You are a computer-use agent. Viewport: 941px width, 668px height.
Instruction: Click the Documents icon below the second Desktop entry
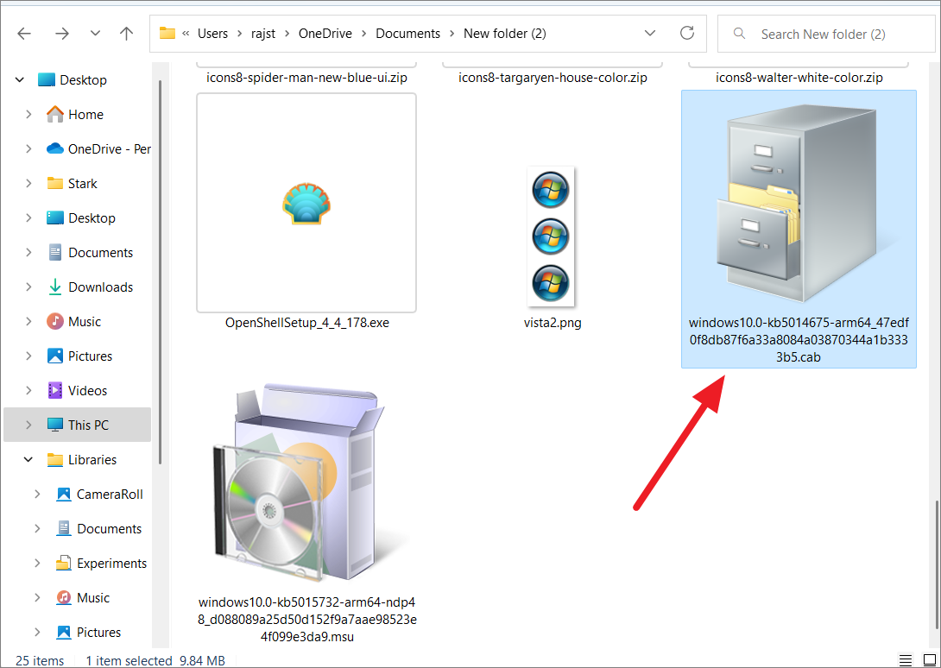[x=55, y=253]
